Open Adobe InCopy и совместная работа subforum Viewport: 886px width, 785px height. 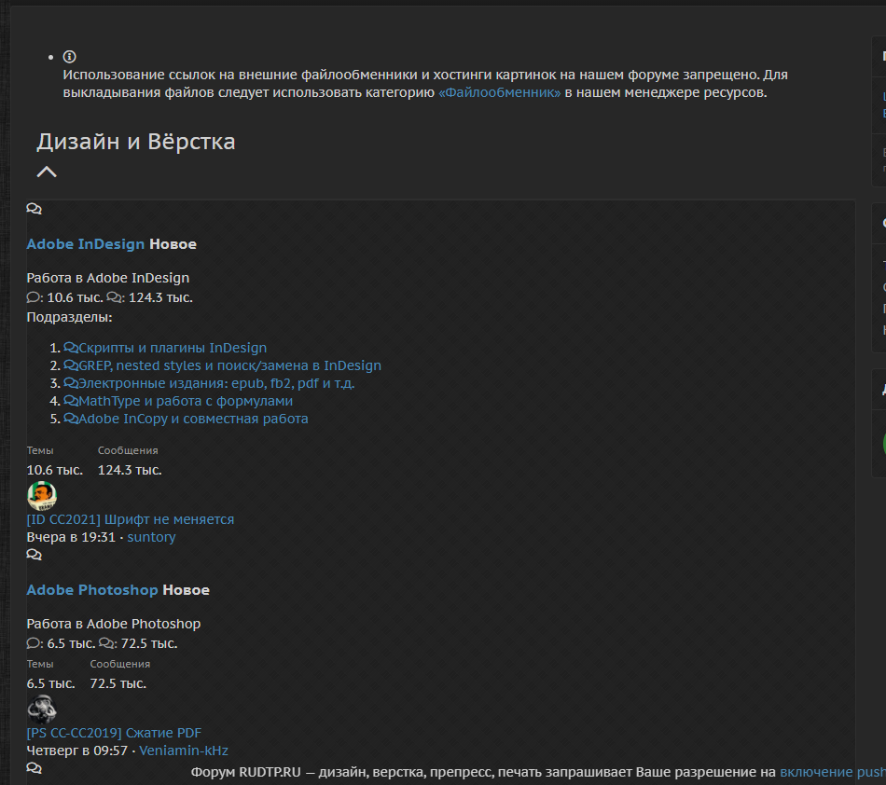click(x=193, y=419)
